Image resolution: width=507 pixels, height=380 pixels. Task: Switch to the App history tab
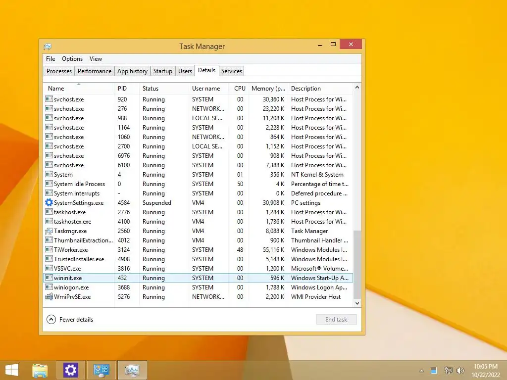(x=133, y=71)
